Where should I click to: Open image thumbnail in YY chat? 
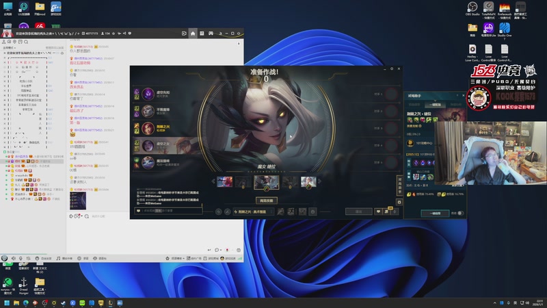[78, 201]
